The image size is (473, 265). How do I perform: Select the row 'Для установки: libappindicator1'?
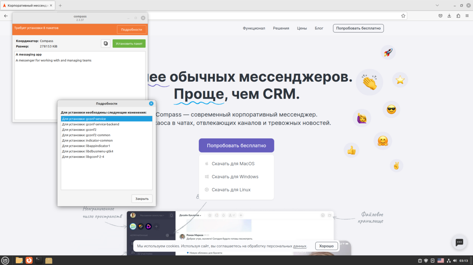tap(106, 146)
